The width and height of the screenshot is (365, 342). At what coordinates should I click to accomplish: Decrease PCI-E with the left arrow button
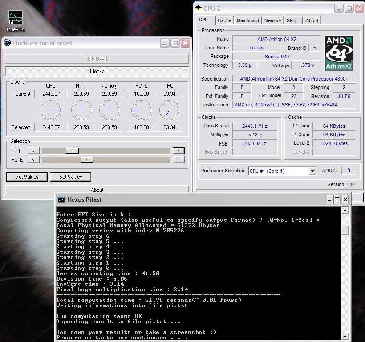33,160
